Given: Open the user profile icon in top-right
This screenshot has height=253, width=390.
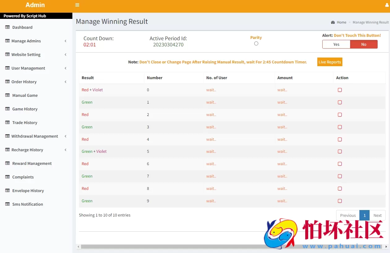Looking at the screenshot, I should [x=387, y=5].
